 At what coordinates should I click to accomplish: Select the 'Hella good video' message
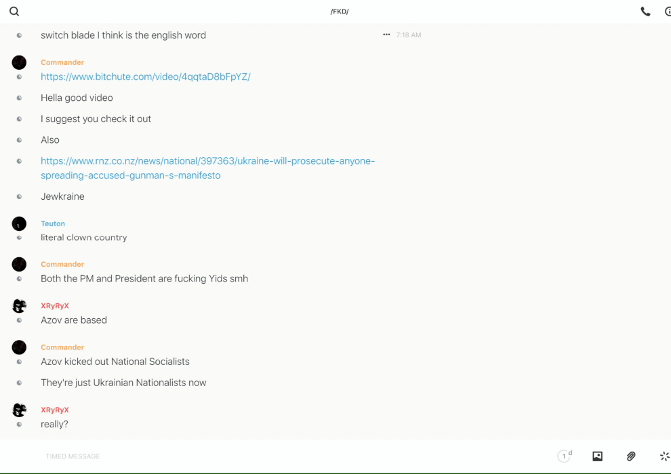77,98
